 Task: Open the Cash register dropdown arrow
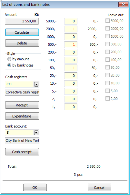[x=36, y=84]
